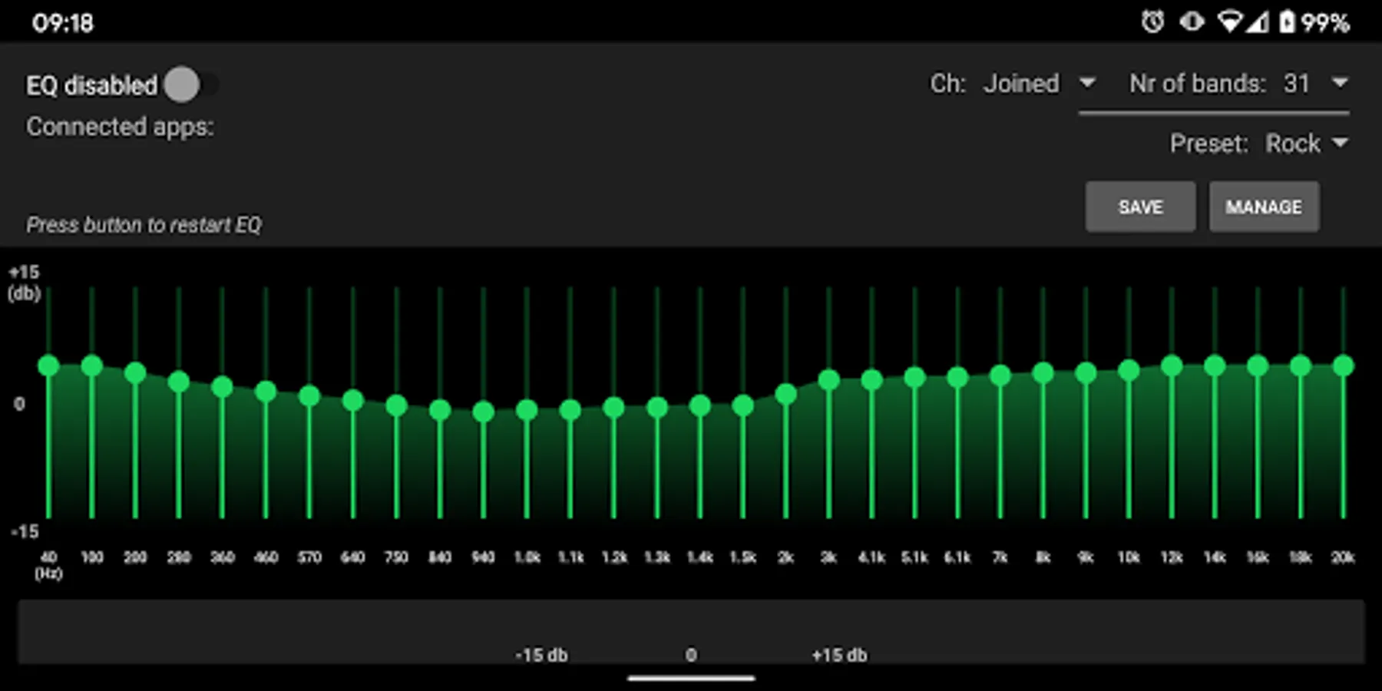Select the 360 Hz band slider knob
This screenshot has height=691, width=1382.
coord(222,386)
